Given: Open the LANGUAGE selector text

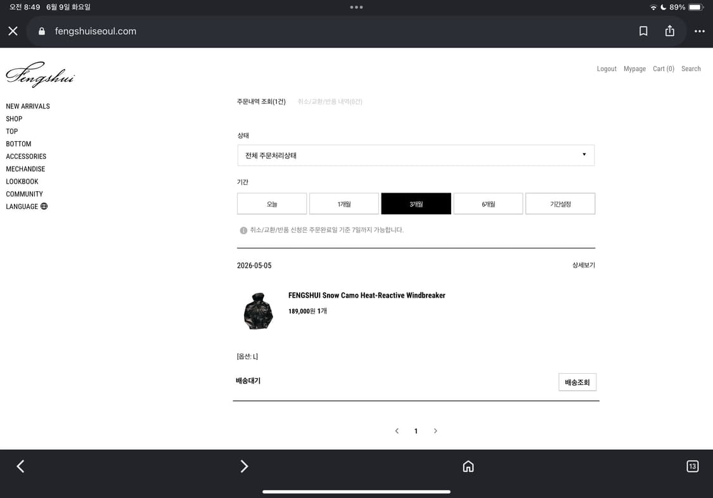Looking at the screenshot, I should pos(22,207).
